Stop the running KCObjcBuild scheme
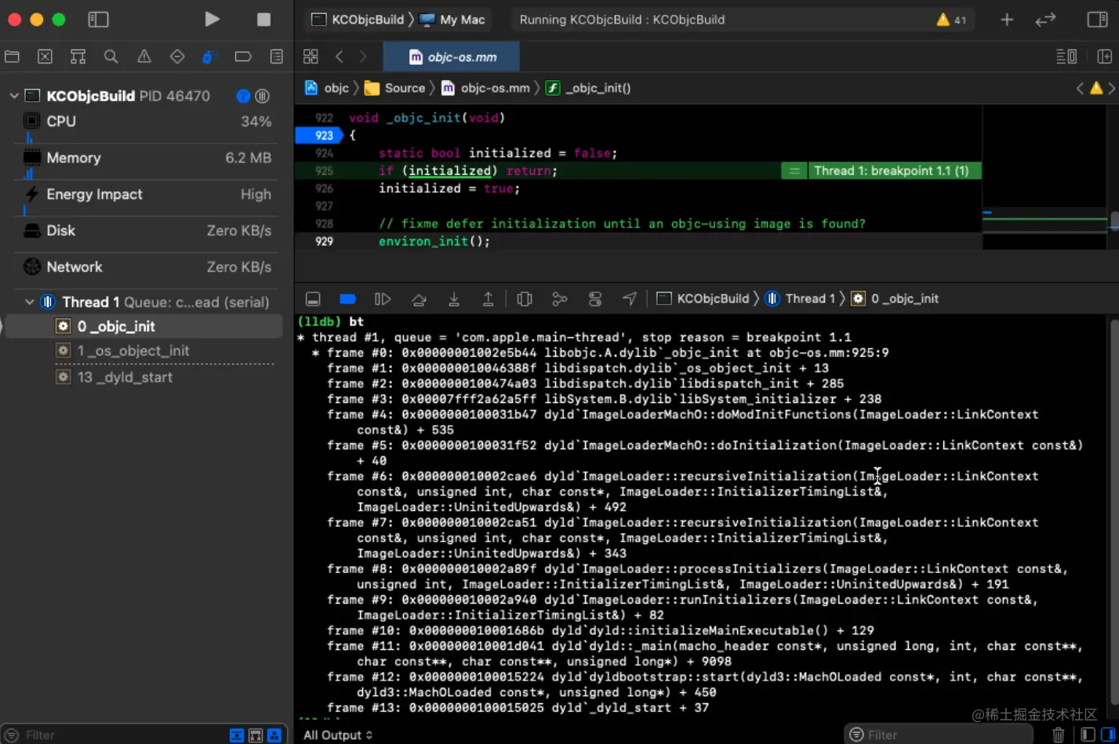The height and width of the screenshot is (744, 1119). pos(263,20)
